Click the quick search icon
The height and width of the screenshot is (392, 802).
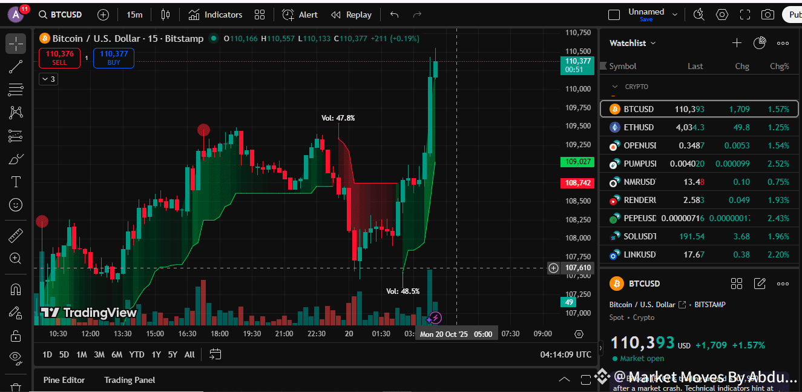tap(699, 15)
